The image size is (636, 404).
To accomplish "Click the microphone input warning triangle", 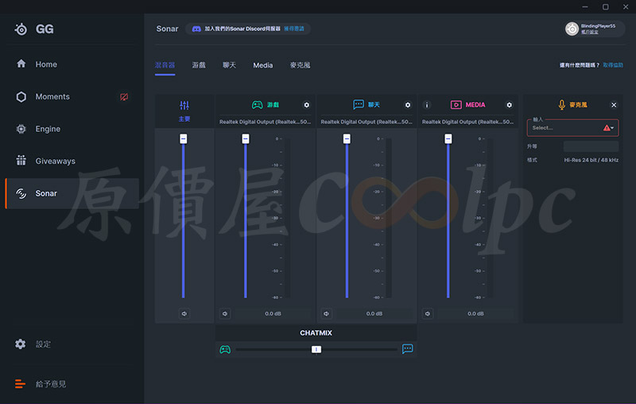I will tap(607, 128).
